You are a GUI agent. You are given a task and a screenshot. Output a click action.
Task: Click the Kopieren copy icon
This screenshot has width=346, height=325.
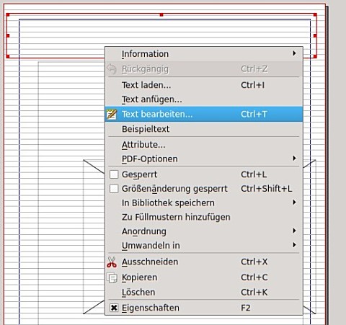pyautogui.click(x=112, y=277)
